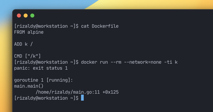Click the blue block cursor at the prompt
The image size is (213, 112).
click(82, 98)
